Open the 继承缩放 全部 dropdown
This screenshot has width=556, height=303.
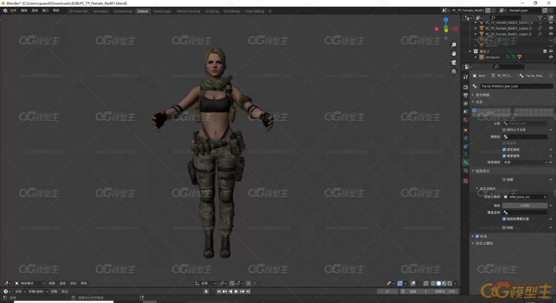(x=525, y=162)
